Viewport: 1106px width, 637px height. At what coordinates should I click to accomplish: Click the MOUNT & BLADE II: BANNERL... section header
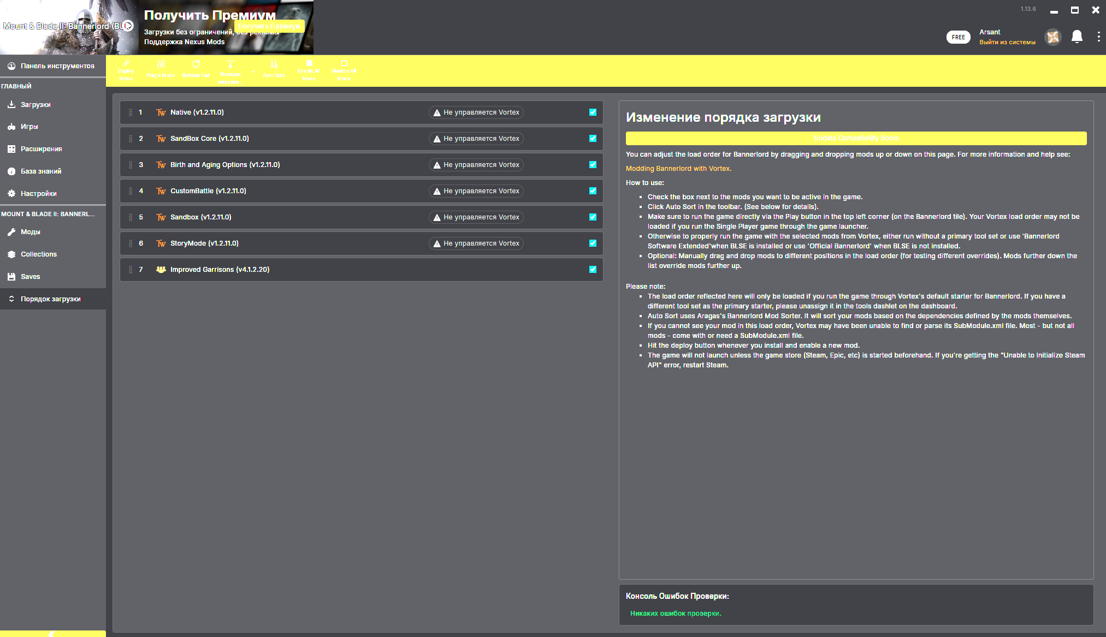pos(48,214)
